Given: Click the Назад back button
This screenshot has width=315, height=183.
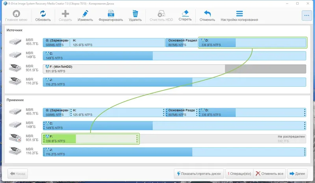Looking at the screenshot, I should coord(18,174).
